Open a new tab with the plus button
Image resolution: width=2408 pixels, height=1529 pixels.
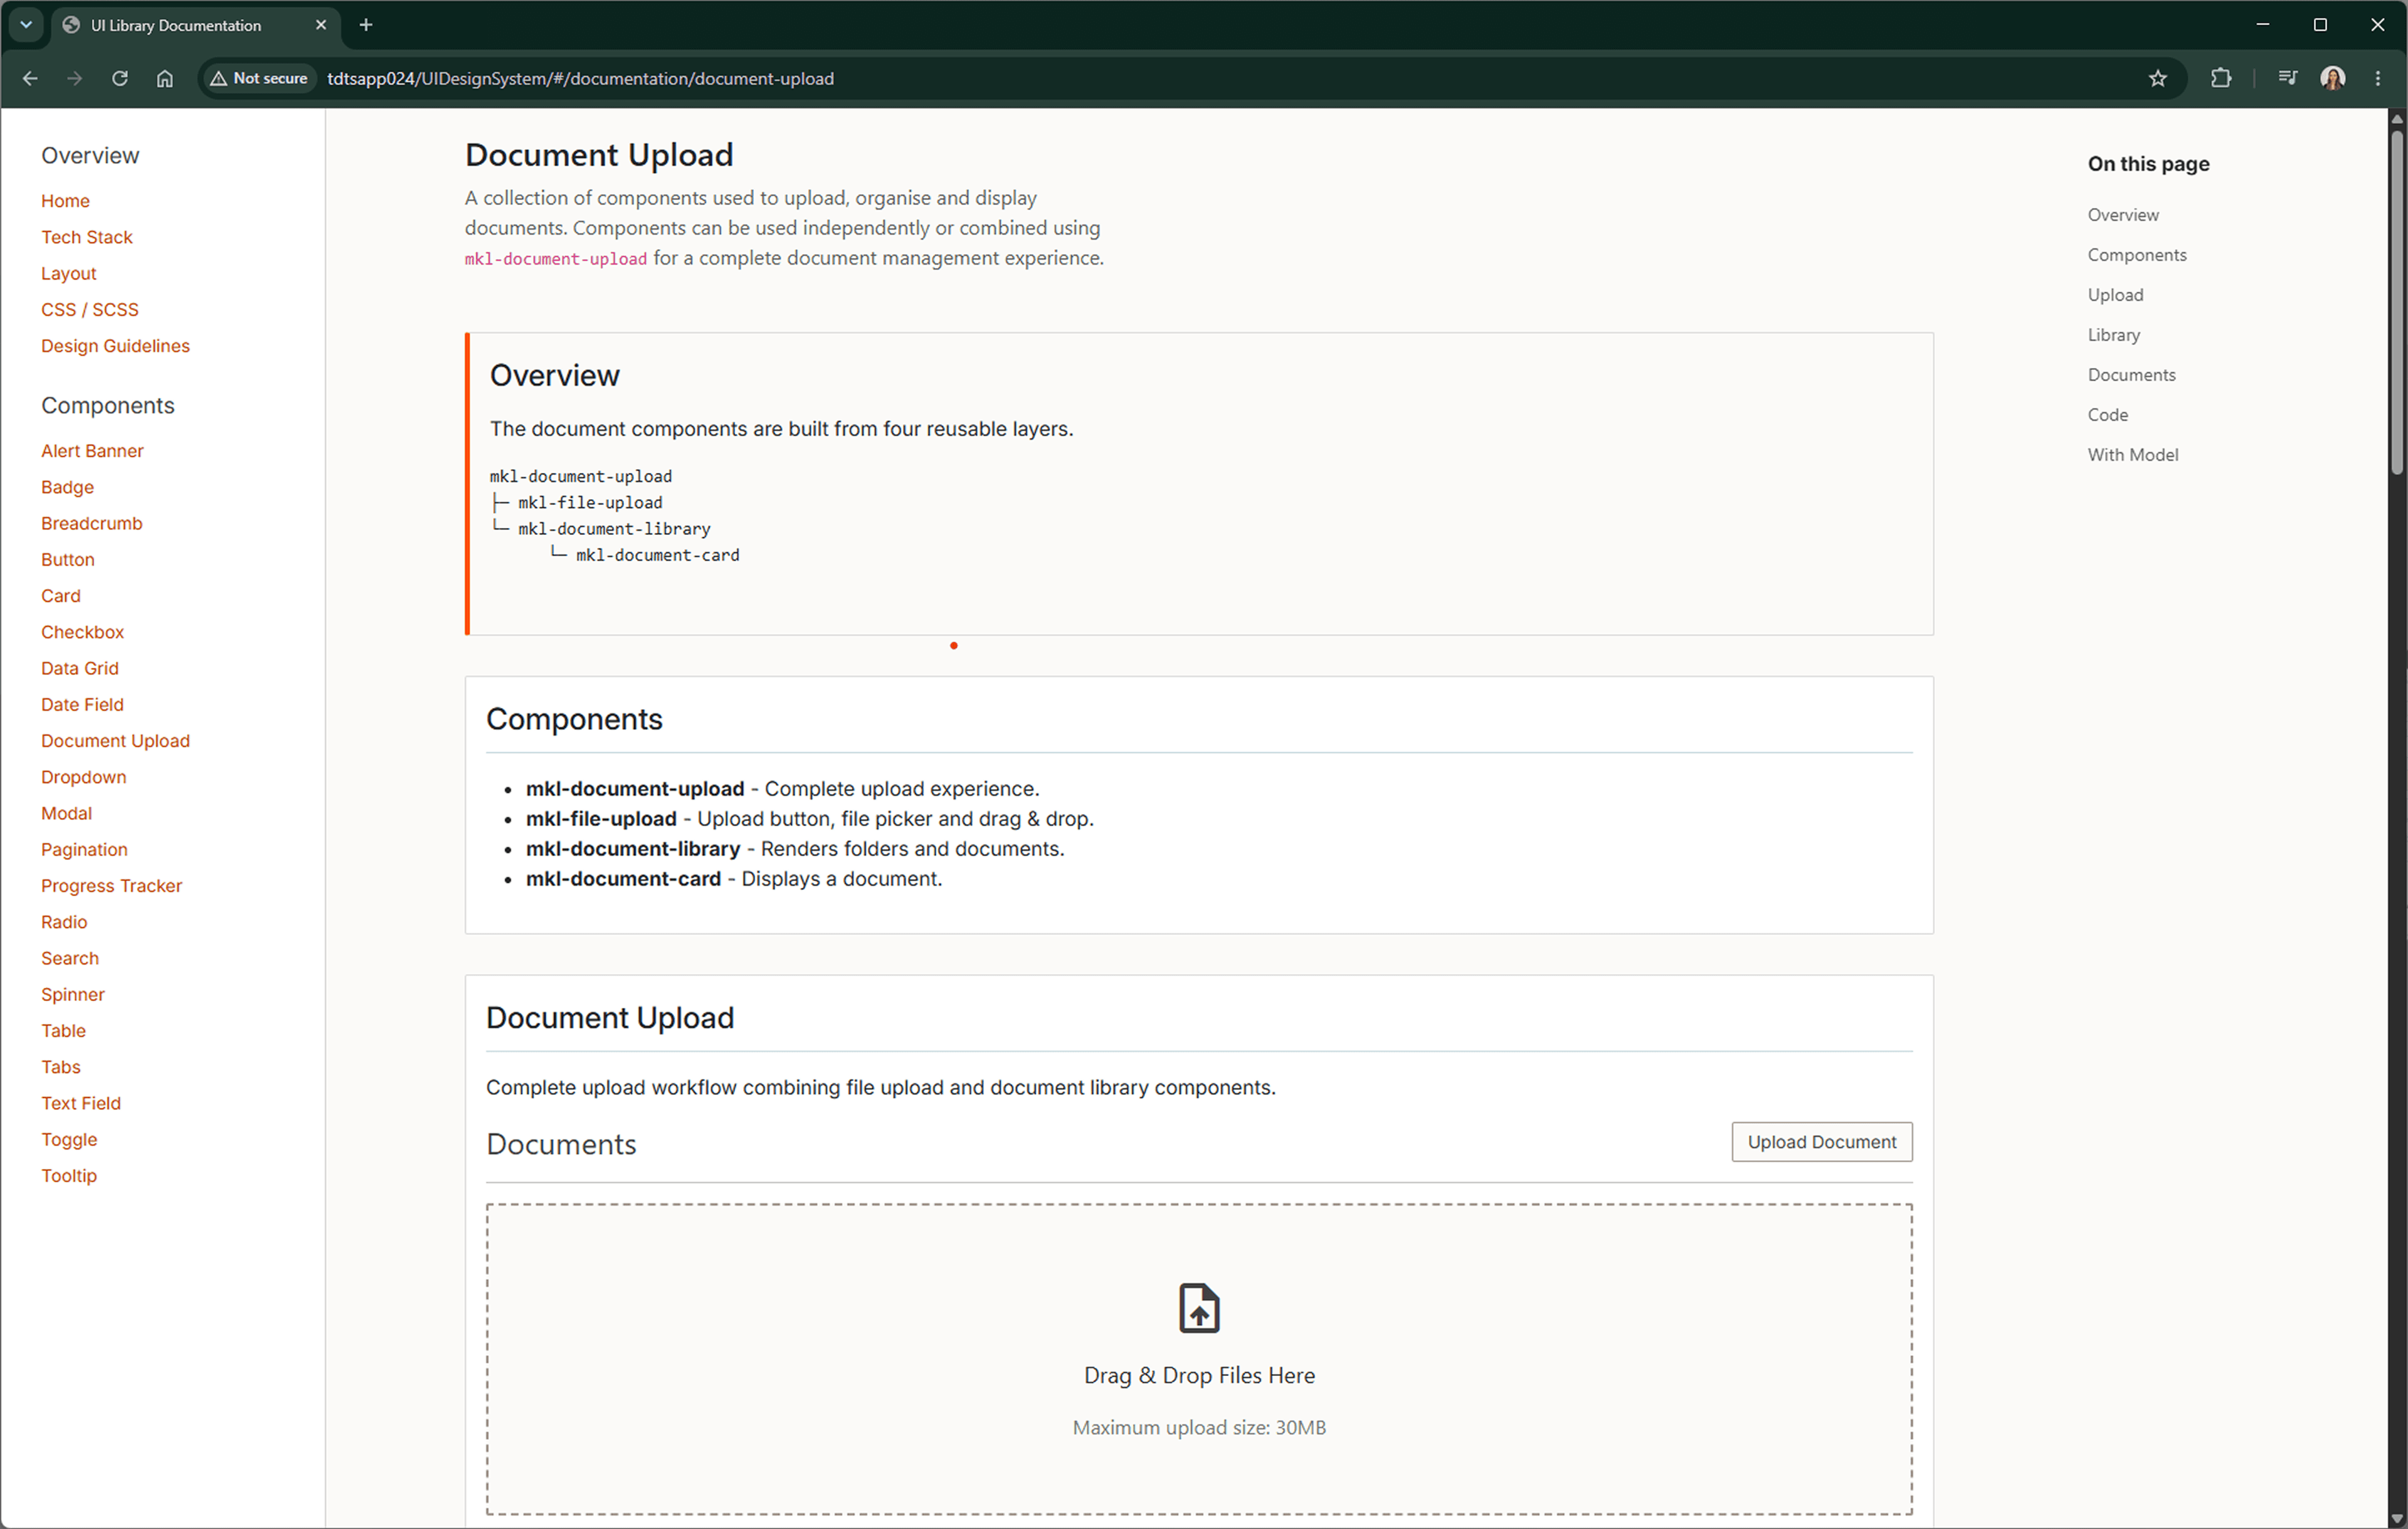366,25
